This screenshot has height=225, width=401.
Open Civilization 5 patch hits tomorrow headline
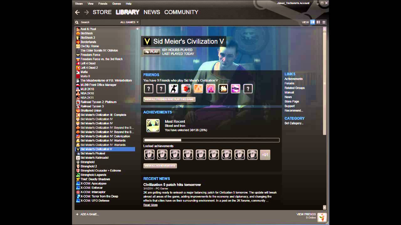172,185
